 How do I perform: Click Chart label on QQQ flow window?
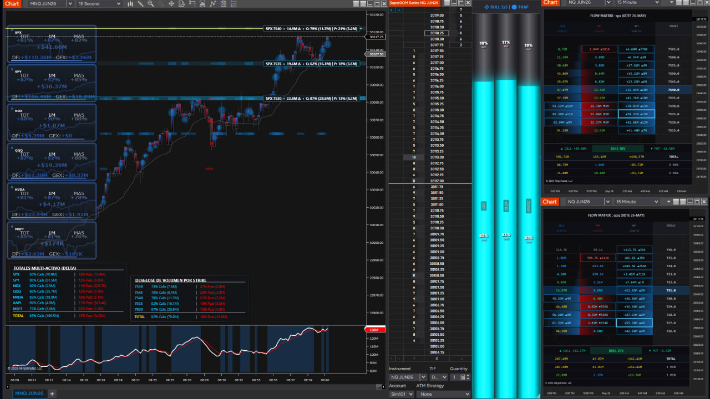click(x=550, y=202)
